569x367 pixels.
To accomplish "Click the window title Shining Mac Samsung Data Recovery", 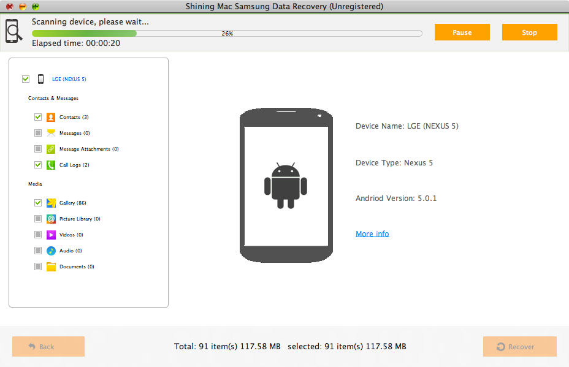I will (x=284, y=7).
